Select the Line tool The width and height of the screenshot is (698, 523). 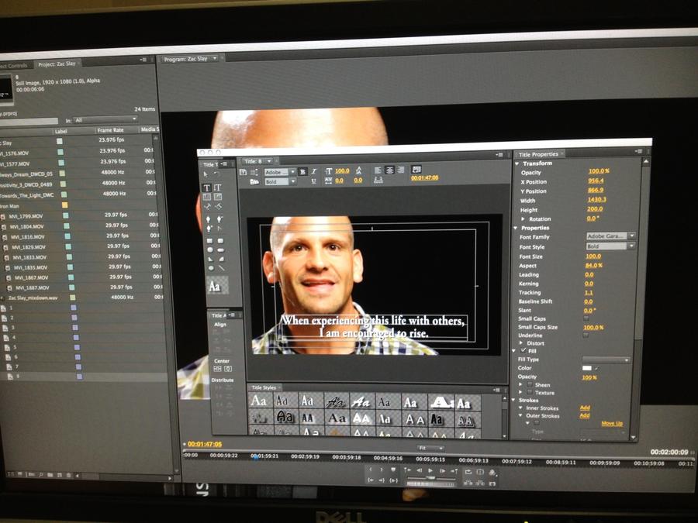coord(222,268)
